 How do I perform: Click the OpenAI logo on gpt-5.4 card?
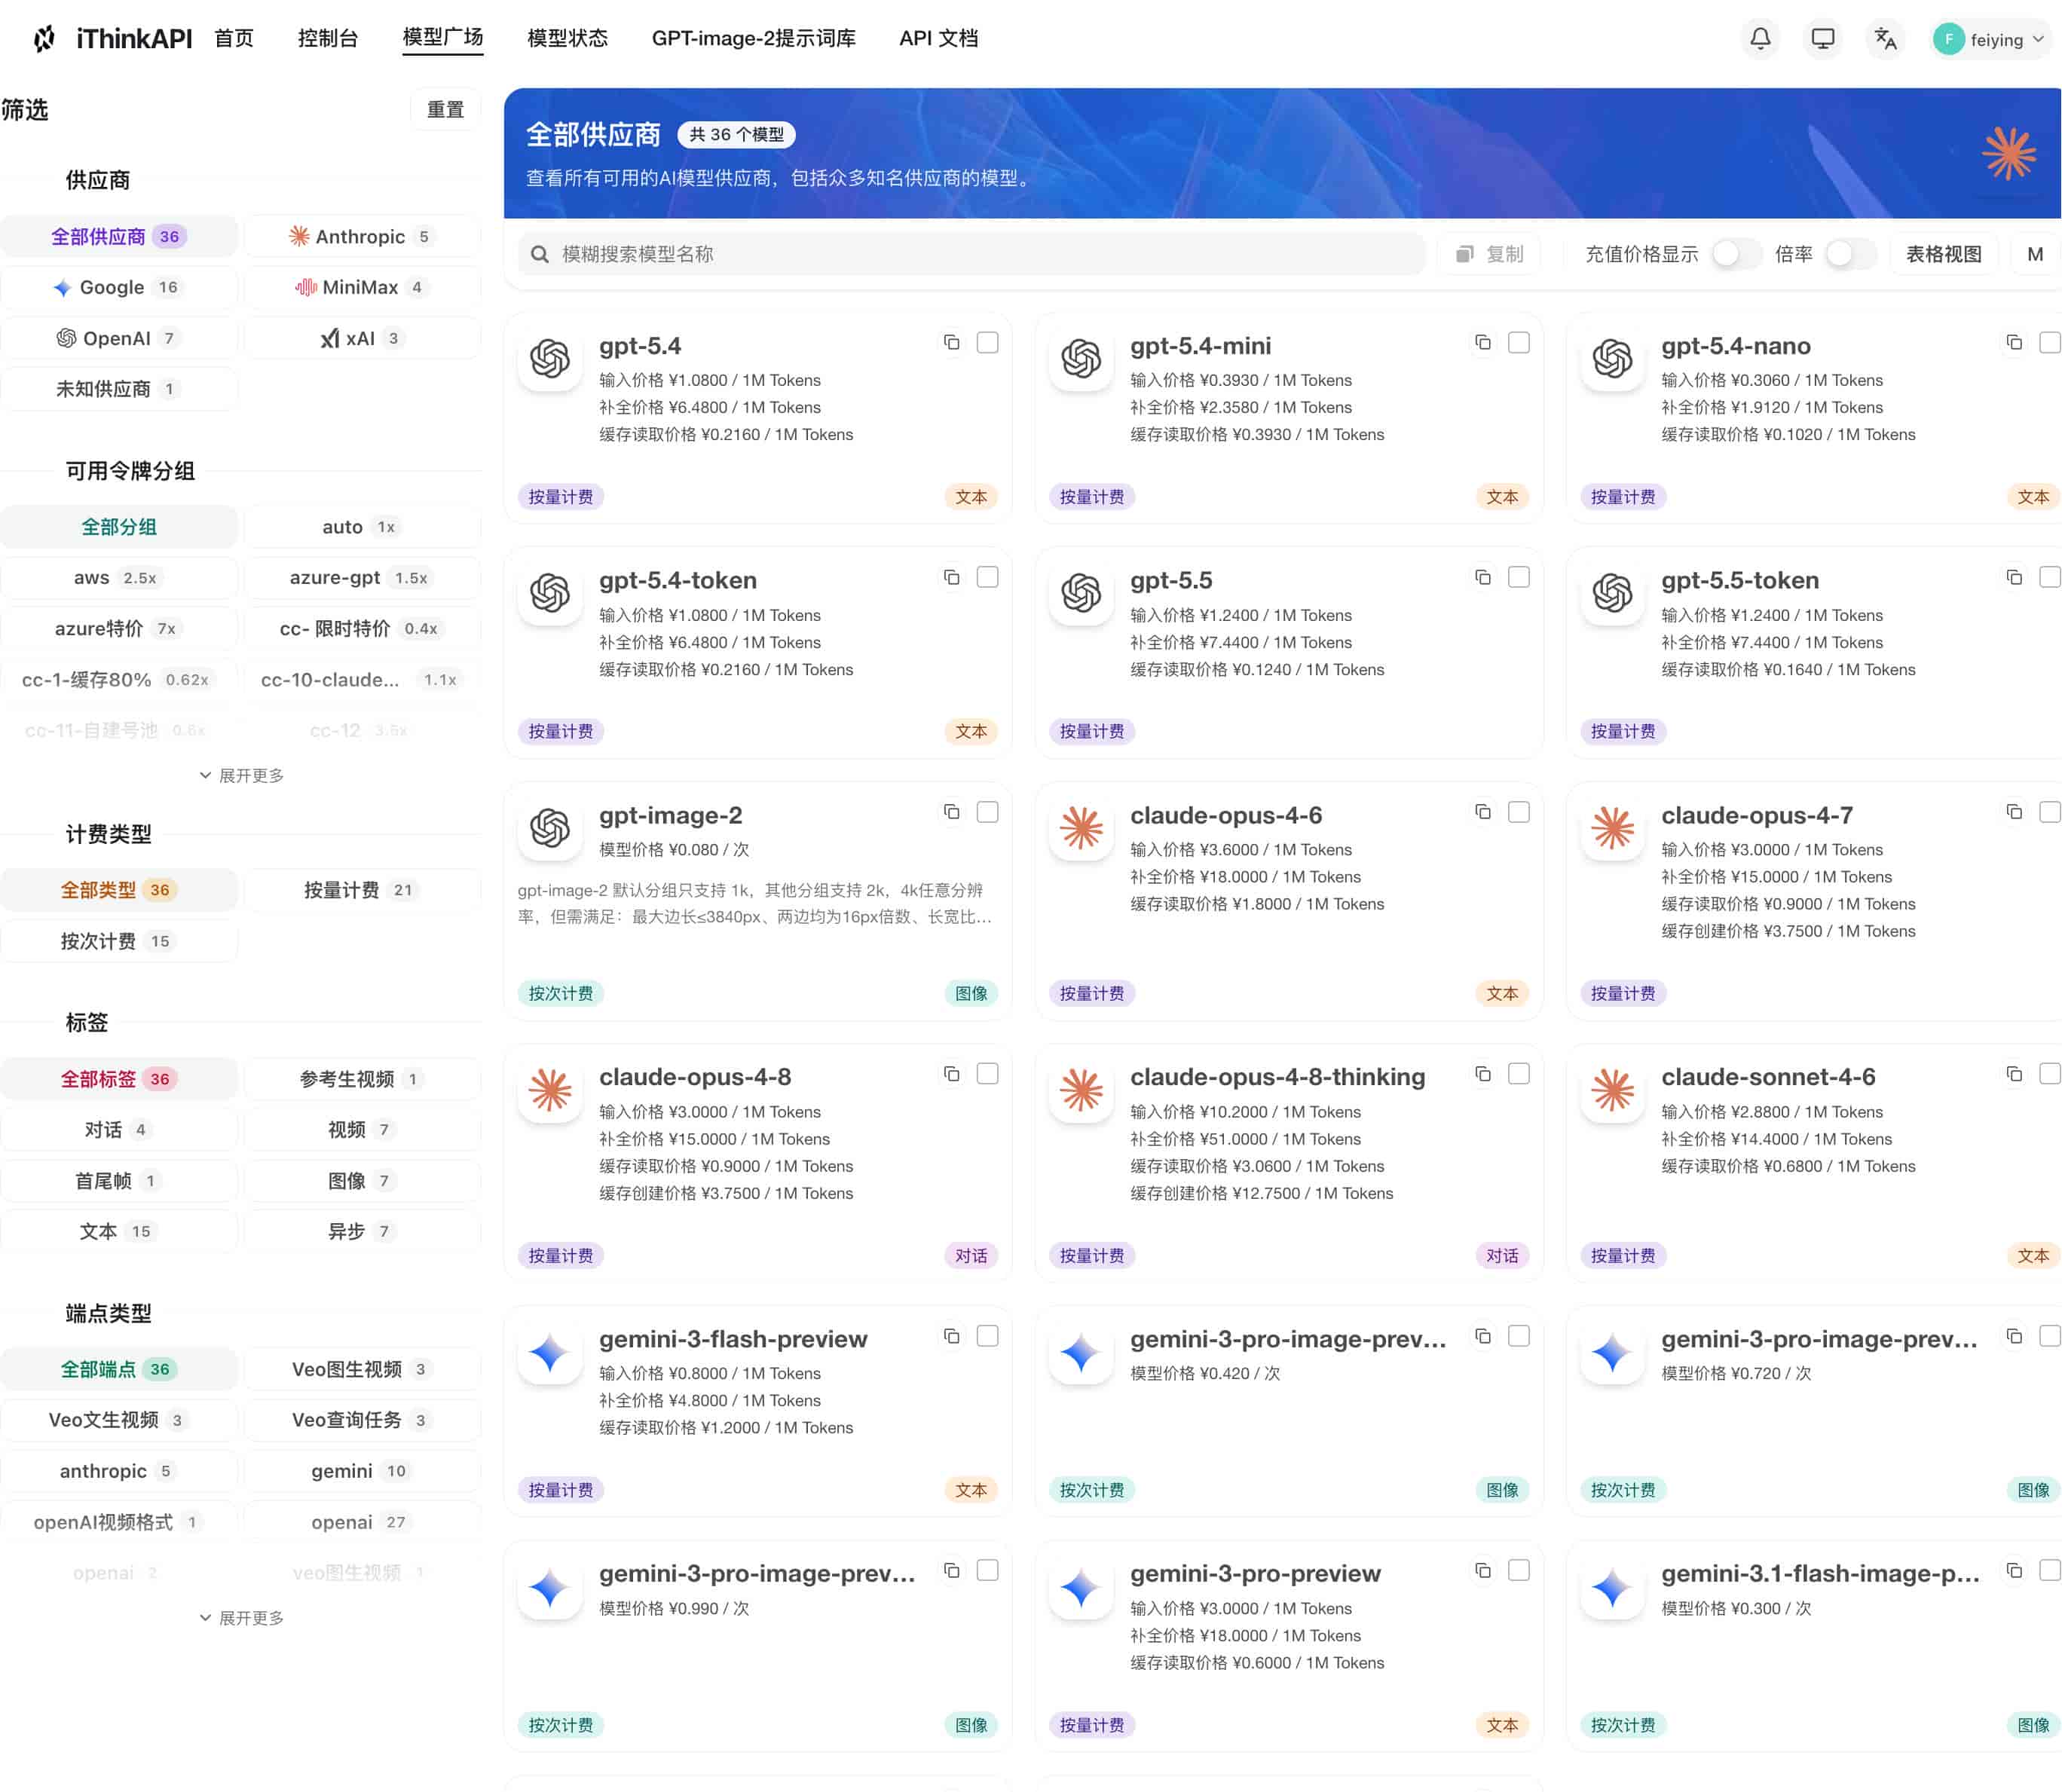click(x=550, y=359)
